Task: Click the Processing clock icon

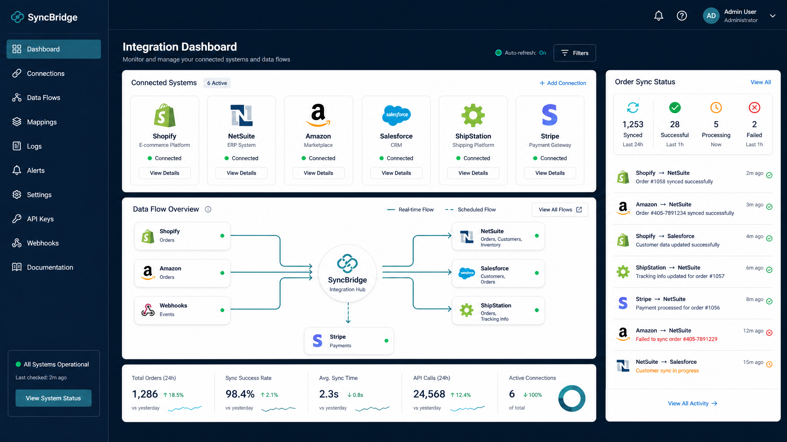Action: click(x=716, y=107)
